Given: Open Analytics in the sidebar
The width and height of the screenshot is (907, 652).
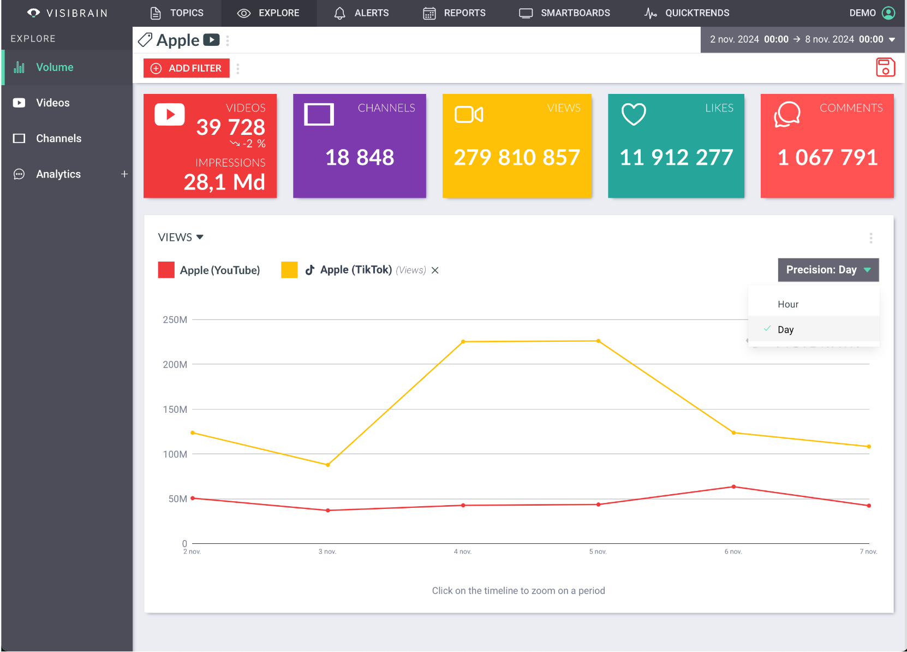Looking at the screenshot, I should [58, 174].
